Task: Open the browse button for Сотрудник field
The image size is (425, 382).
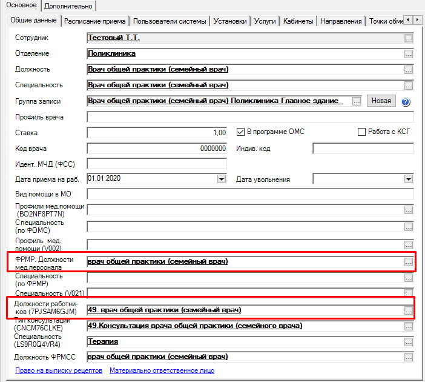Action: [409, 38]
